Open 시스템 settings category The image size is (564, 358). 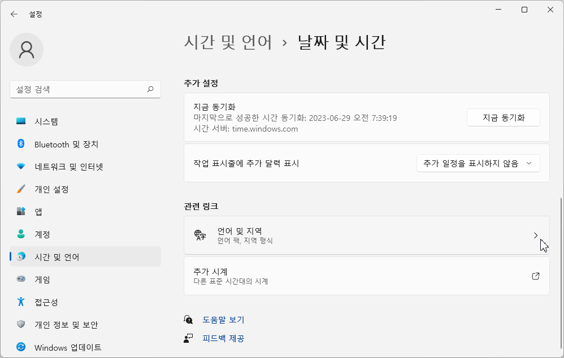(85, 121)
